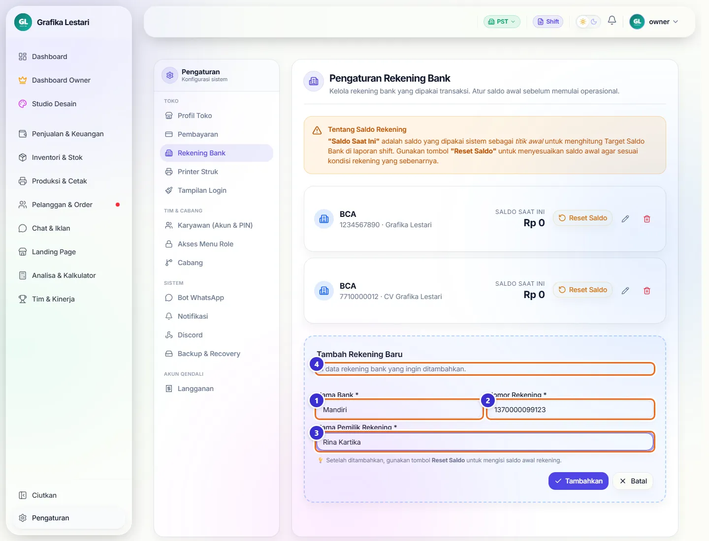Open Backup & Recovery settings

tap(217, 354)
